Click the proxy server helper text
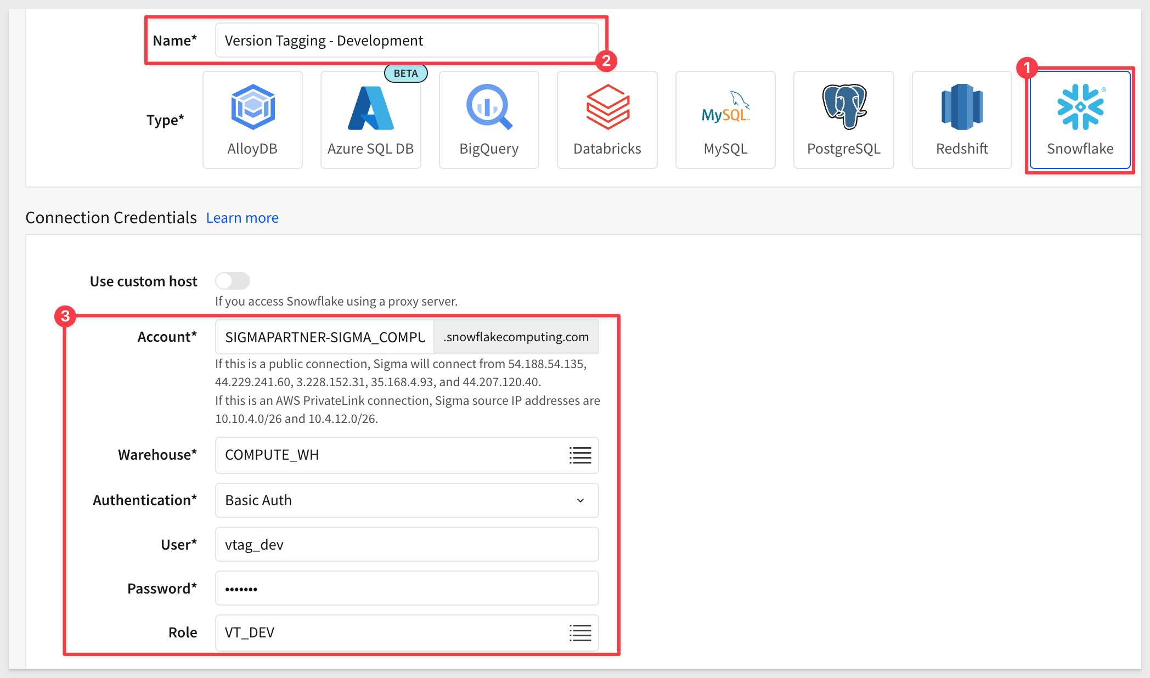Screen dimensions: 1150x678 coord(336,301)
